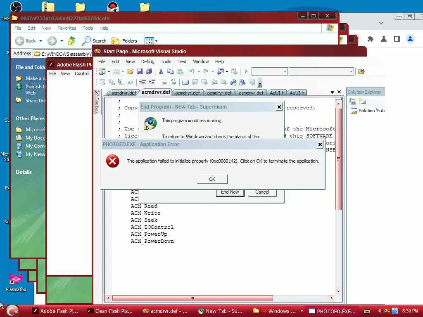Click the PHOTOED.EXE taskbar button
Screen dimensions: 423x317
(x=333, y=311)
